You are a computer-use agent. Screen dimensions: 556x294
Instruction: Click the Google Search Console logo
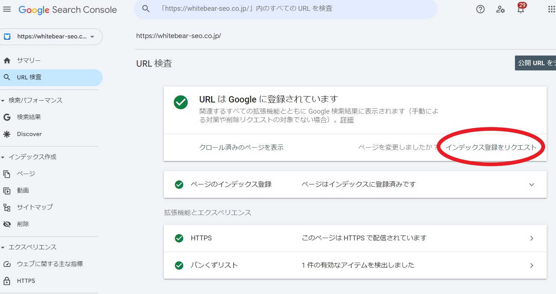pyautogui.click(x=68, y=10)
